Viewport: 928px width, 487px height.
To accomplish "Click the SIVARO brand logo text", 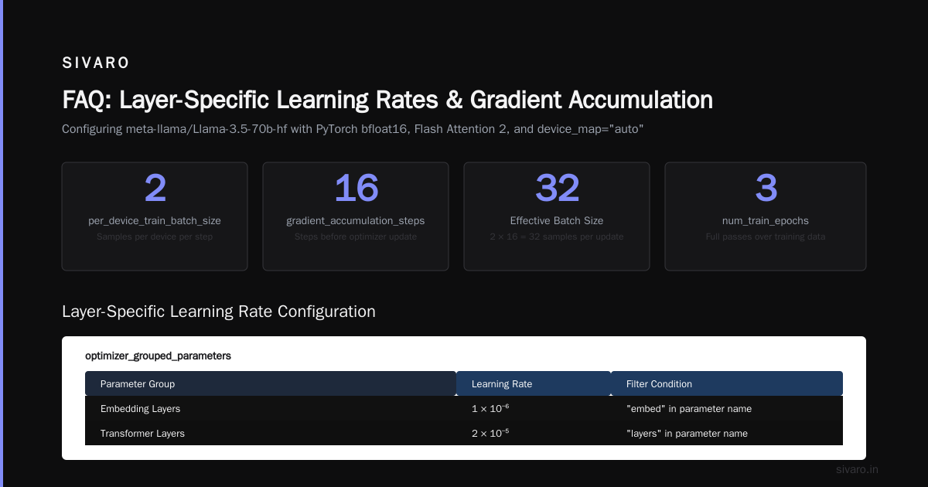I will click(96, 63).
